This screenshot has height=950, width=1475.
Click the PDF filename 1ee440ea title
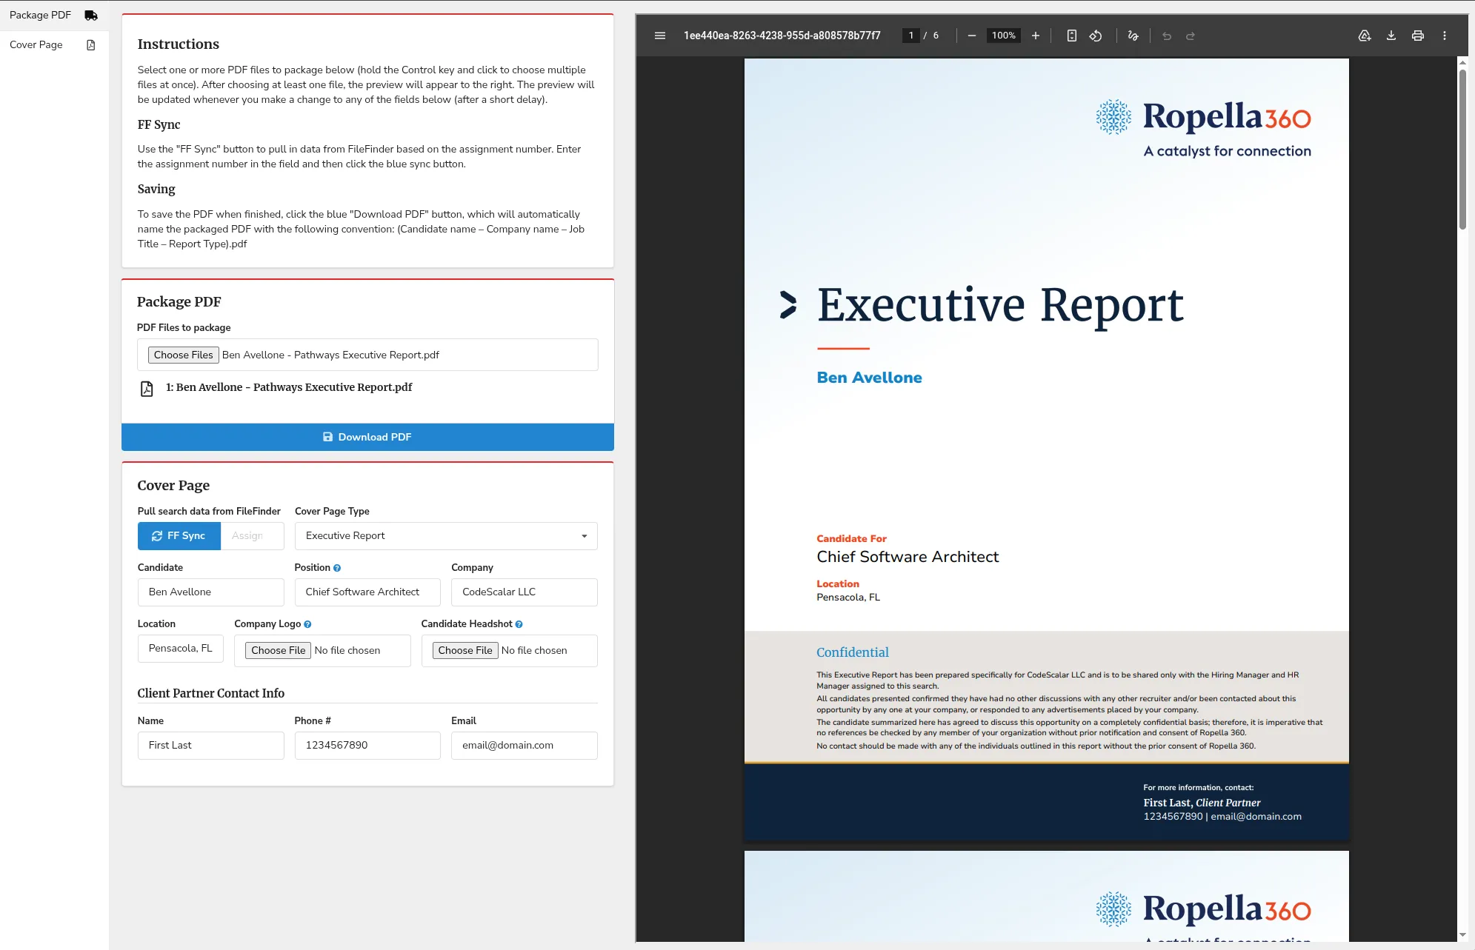782,36
